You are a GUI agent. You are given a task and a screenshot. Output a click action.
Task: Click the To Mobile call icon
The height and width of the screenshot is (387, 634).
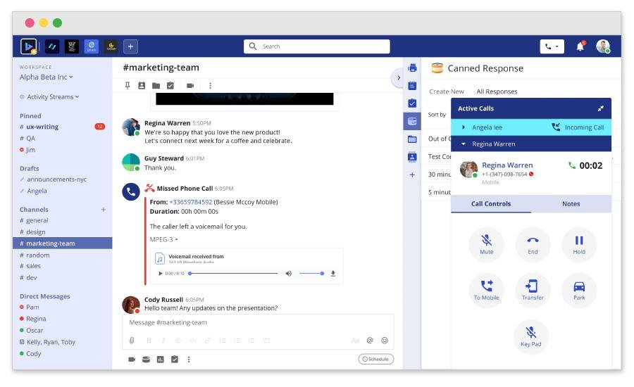pyautogui.click(x=486, y=290)
